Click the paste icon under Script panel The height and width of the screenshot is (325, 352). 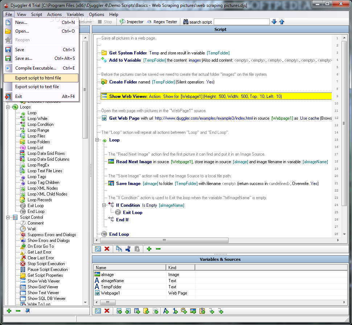coord(137,249)
